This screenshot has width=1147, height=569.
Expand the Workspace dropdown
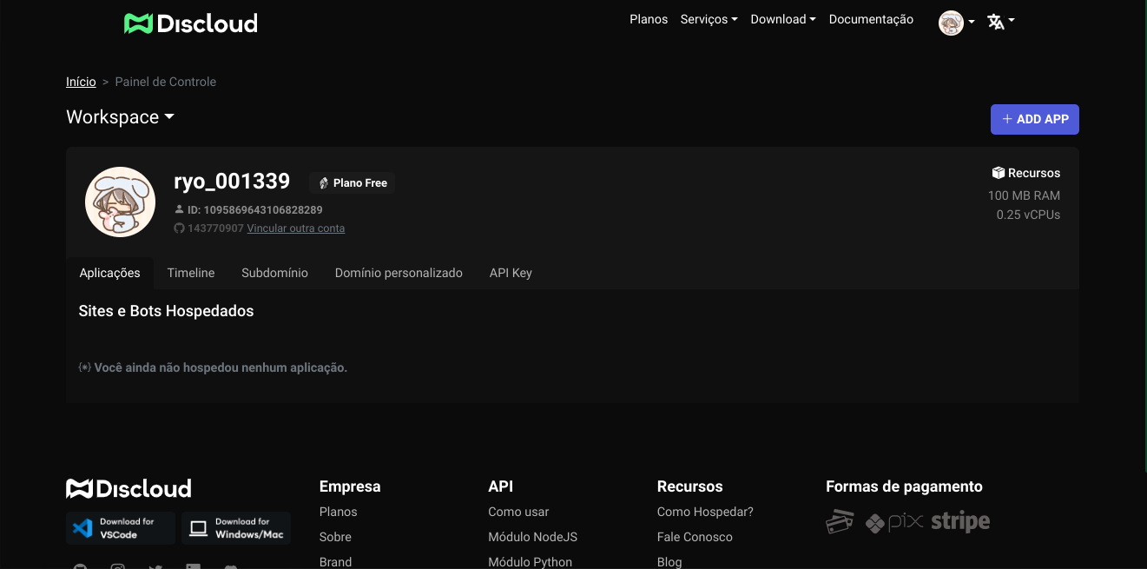pyautogui.click(x=120, y=116)
